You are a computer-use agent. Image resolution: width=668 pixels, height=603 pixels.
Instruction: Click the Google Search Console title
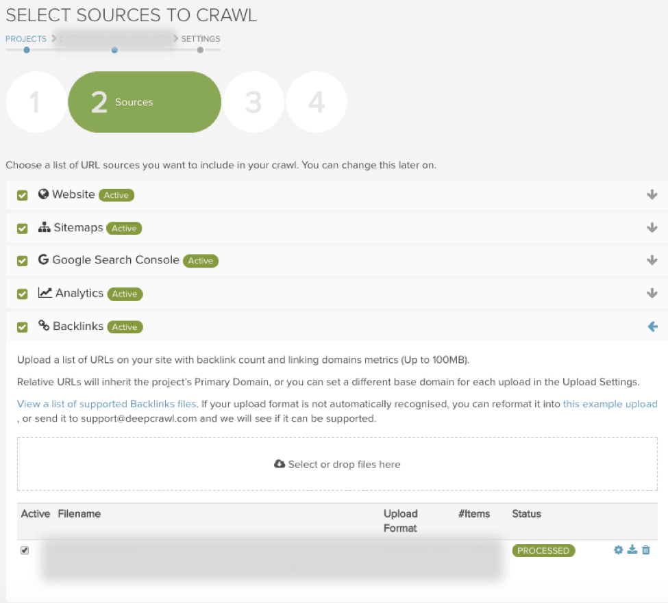116,259
